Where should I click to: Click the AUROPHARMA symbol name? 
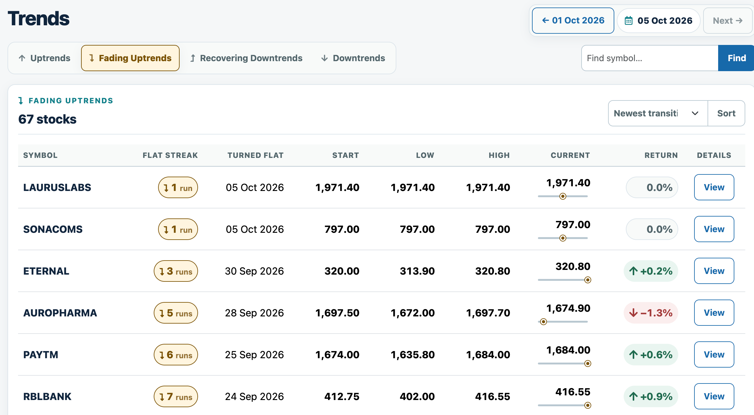click(x=60, y=313)
